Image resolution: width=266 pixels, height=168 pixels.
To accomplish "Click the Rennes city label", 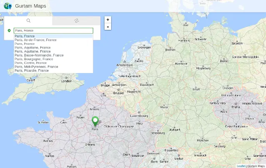I will 48,141.
